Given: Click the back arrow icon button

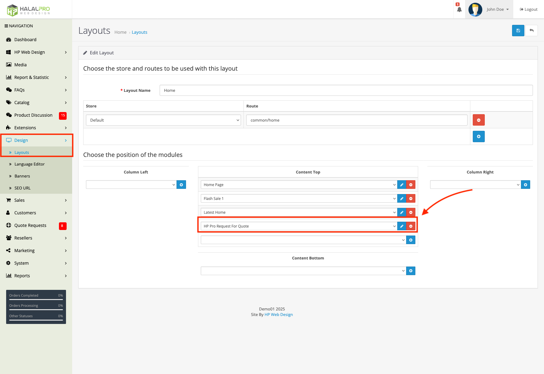Looking at the screenshot, I should 531,31.
